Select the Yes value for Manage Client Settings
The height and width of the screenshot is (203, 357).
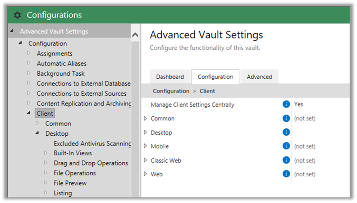298,104
